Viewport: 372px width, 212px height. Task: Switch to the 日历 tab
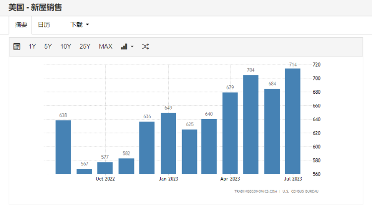tap(44, 25)
